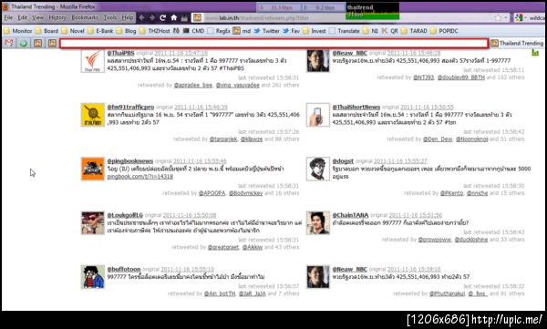
Task: Open the File menu
Action: point(8,17)
